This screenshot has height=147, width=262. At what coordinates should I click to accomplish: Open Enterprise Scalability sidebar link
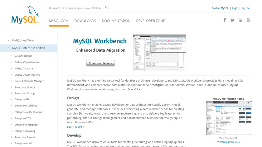coord(26,106)
